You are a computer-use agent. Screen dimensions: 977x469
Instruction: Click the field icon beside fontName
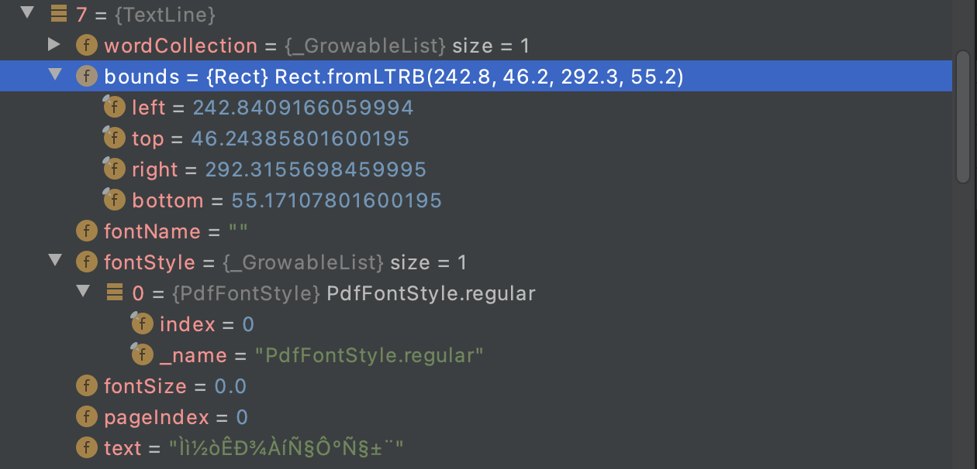[86, 231]
